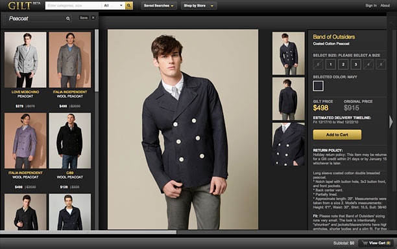Open the gray Italia Independent wool peacoat thumbnail

pos(70,60)
